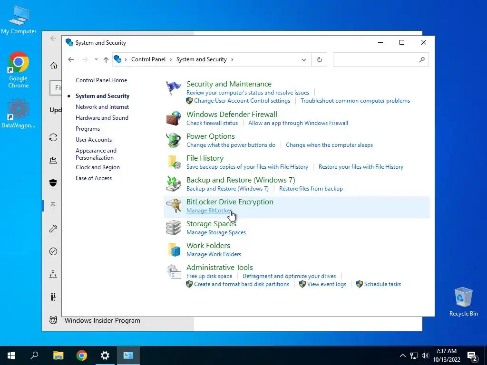Open Windows Security shield icon in Settings sidebar
487x365 pixels.
click(53, 183)
